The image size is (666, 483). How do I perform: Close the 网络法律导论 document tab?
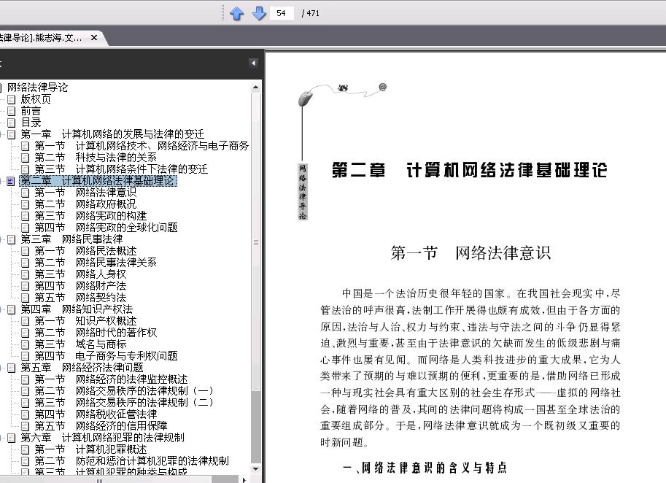(x=94, y=38)
